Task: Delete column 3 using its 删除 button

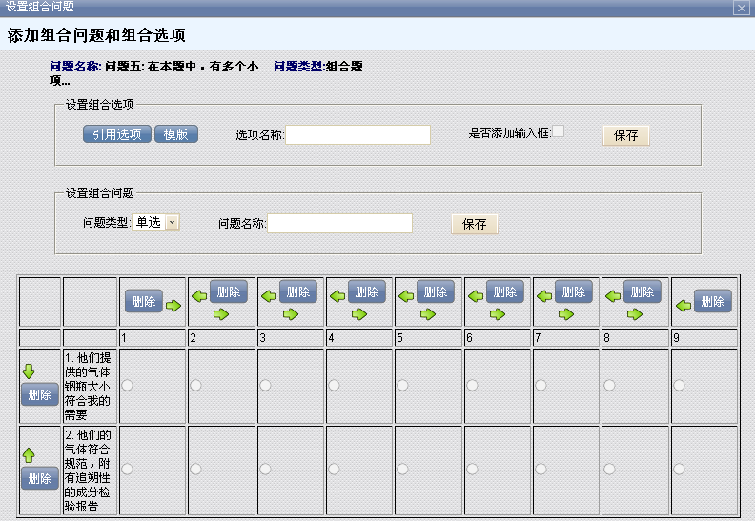Action: (297, 291)
